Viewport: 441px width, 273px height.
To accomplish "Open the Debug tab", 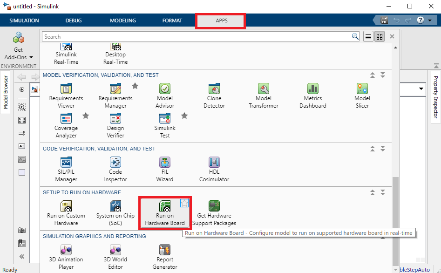I will tap(74, 20).
